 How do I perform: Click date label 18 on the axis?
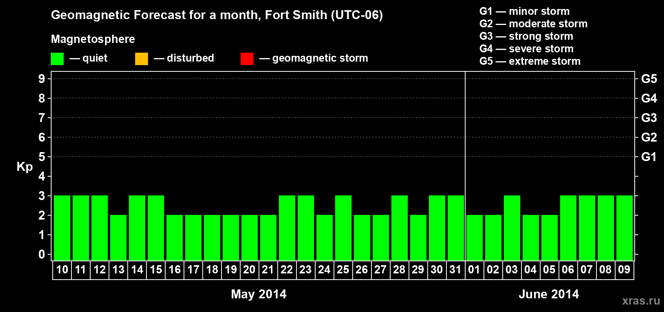point(212,269)
